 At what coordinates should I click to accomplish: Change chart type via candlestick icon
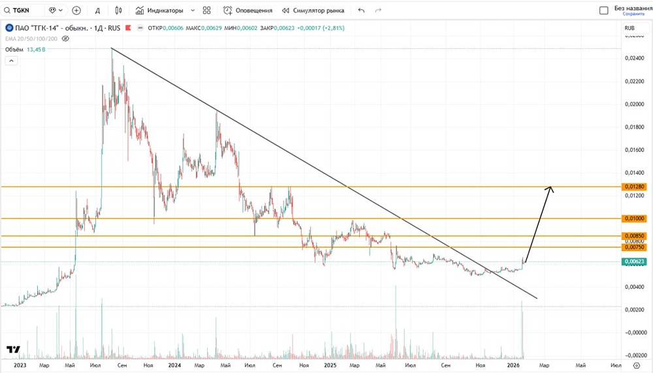(119, 10)
